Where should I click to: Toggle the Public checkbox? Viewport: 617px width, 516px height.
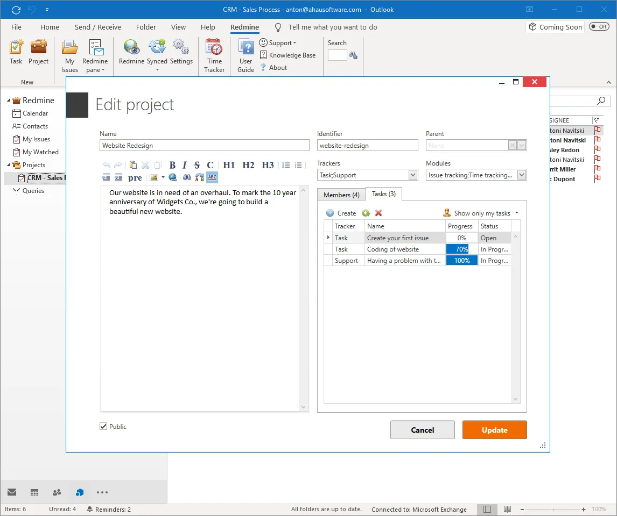[103, 426]
